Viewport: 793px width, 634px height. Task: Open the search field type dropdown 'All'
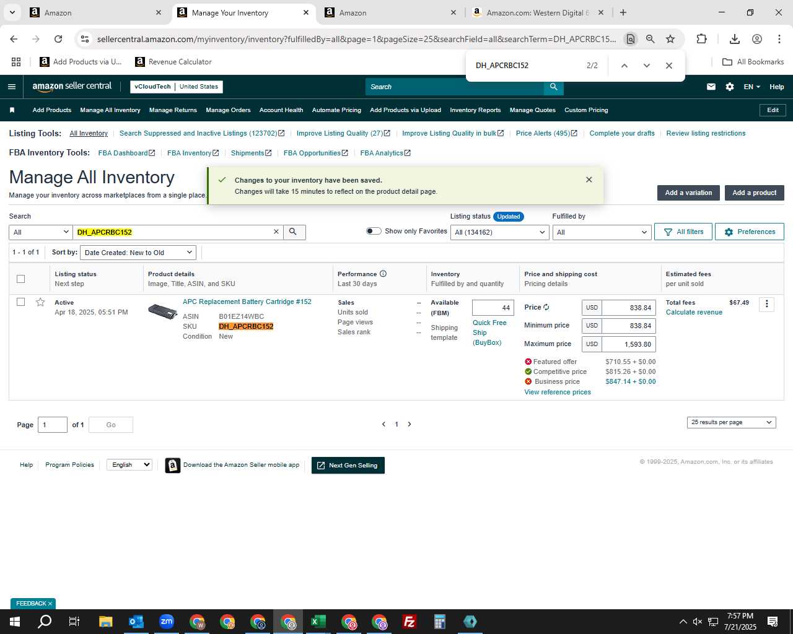[x=41, y=232]
